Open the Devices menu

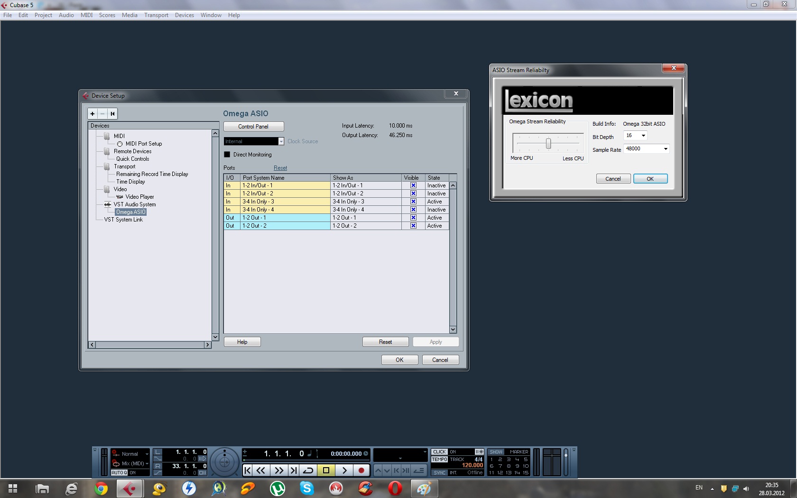click(184, 15)
